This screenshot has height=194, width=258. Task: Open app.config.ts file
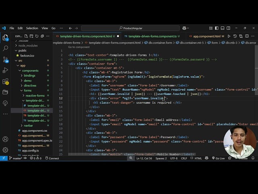coord(31,151)
